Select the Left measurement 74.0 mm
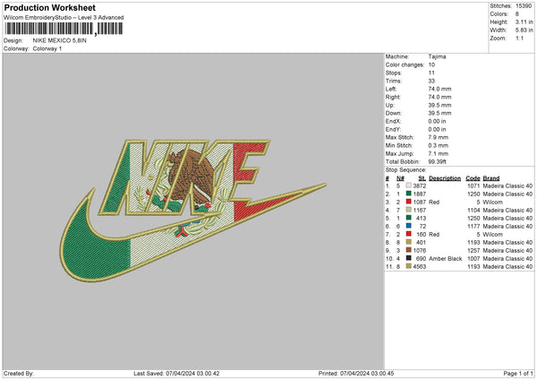The image size is (537, 380). (439, 89)
